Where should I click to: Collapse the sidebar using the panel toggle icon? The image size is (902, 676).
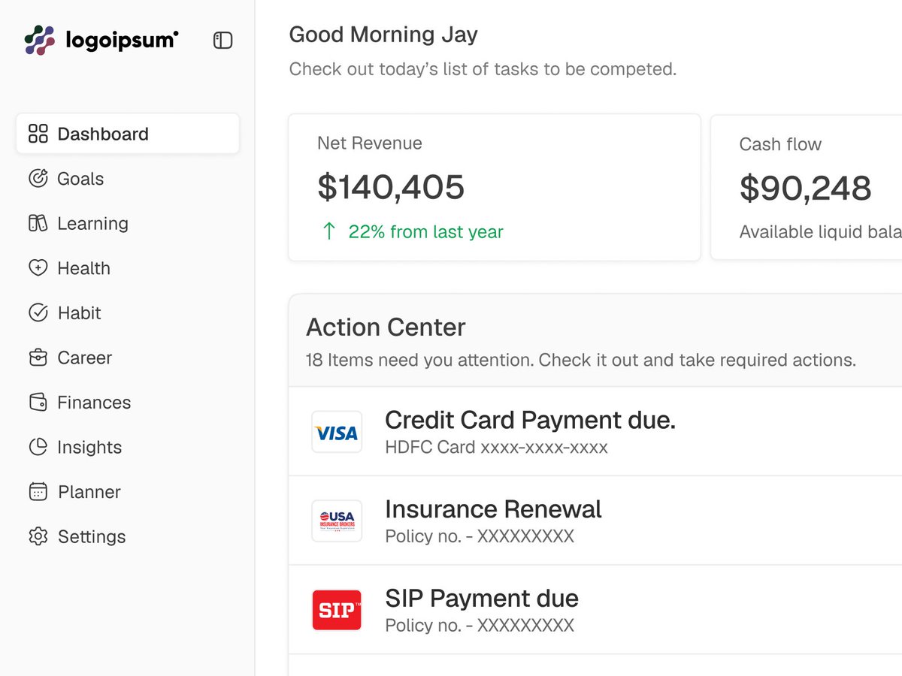222,40
